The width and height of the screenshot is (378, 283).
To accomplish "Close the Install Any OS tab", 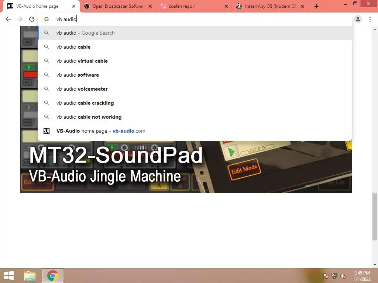I will pos(302,7).
